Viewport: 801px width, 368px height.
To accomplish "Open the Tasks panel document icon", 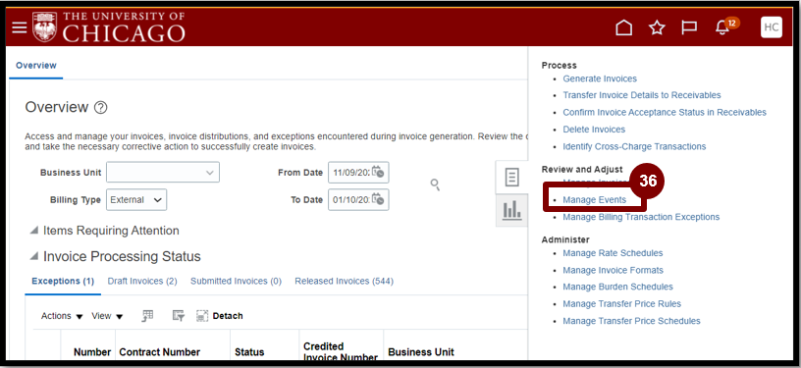I will [511, 177].
